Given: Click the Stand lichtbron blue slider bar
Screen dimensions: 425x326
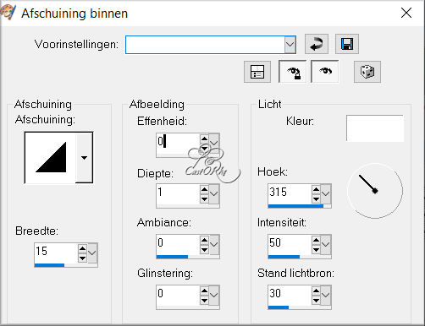Looking at the screenshot, I should (279, 307).
